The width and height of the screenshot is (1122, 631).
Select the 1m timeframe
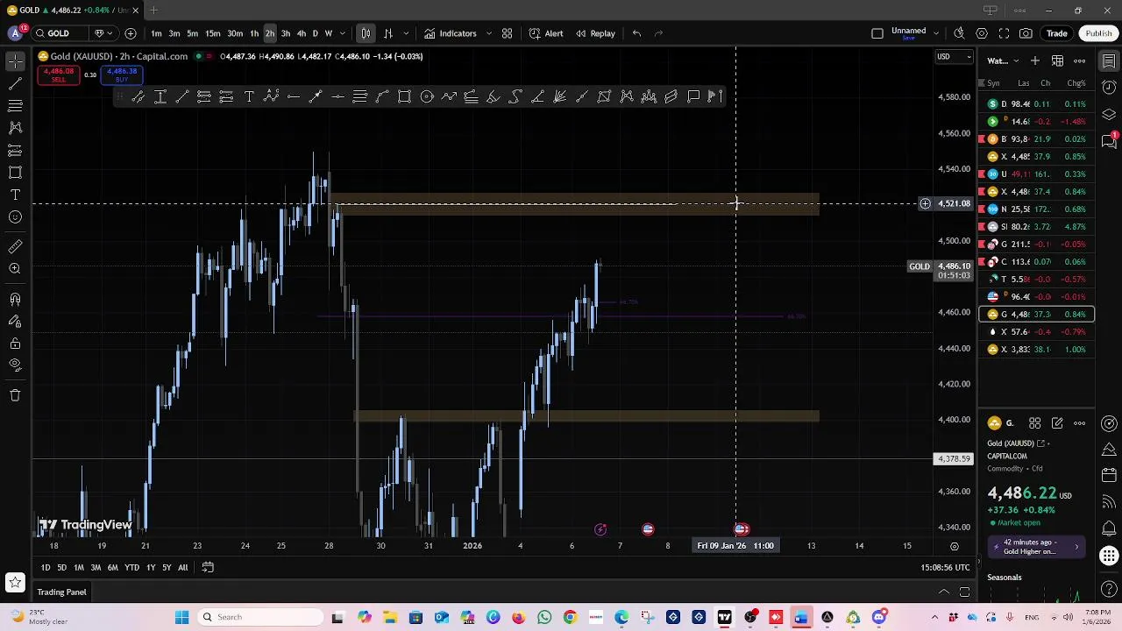156,33
